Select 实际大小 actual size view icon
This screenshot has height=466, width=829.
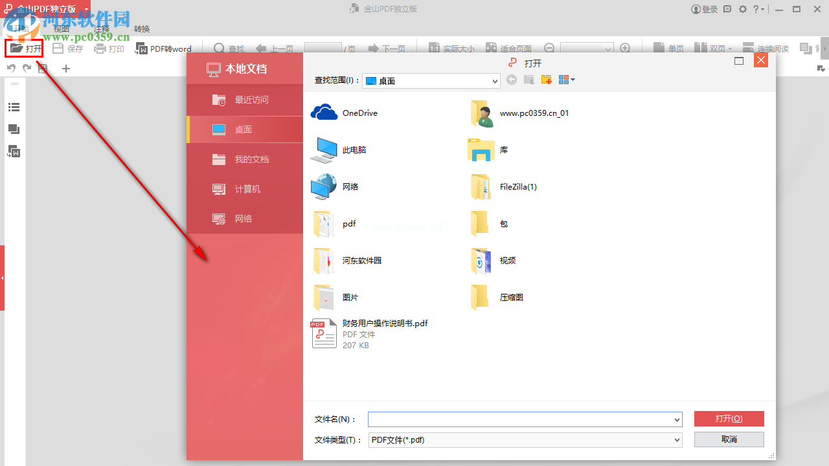pos(433,49)
